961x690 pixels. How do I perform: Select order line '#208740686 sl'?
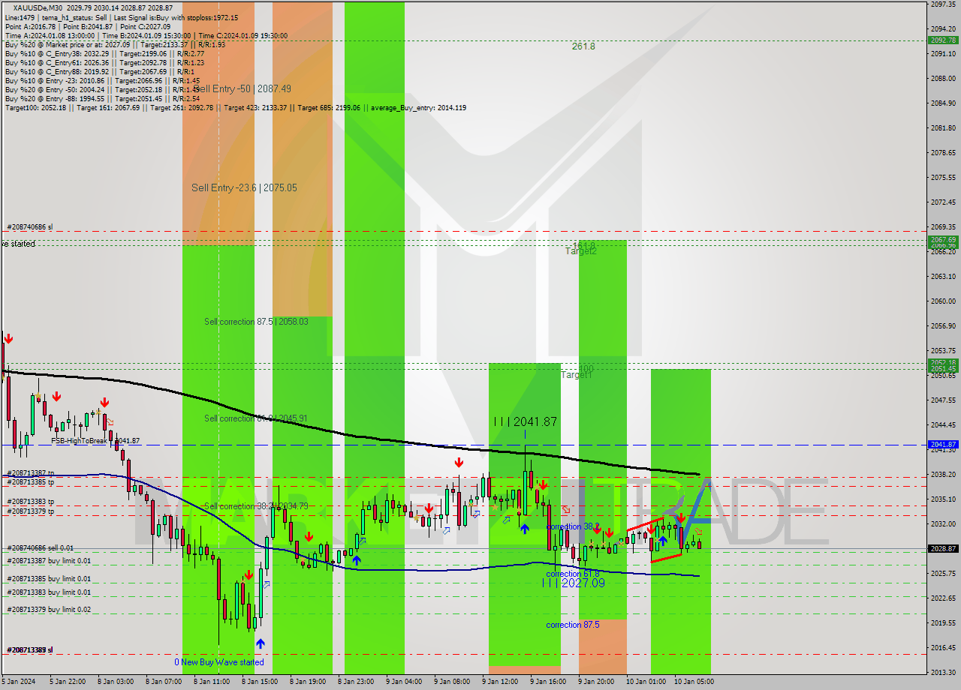pos(30,226)
